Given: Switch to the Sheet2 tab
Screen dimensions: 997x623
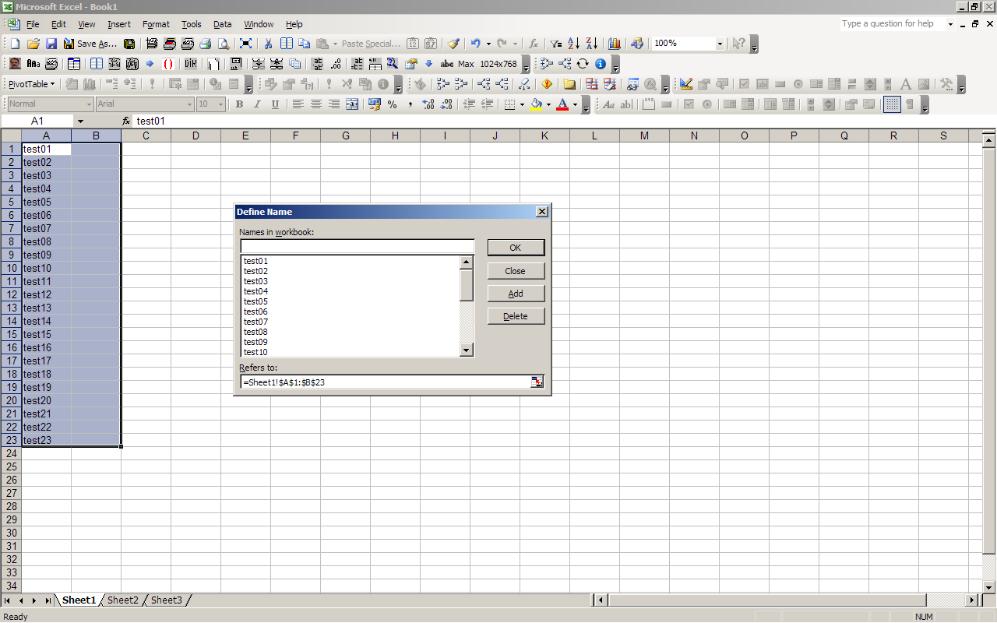Looking at the screenshot, I should (x=123, y=600).
